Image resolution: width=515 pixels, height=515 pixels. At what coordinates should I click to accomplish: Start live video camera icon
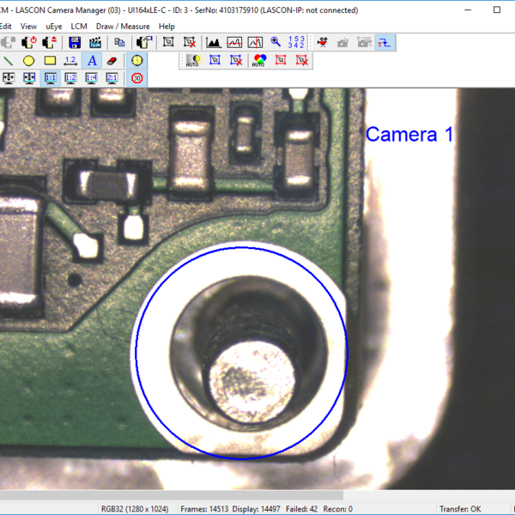(x=323, y=42)
